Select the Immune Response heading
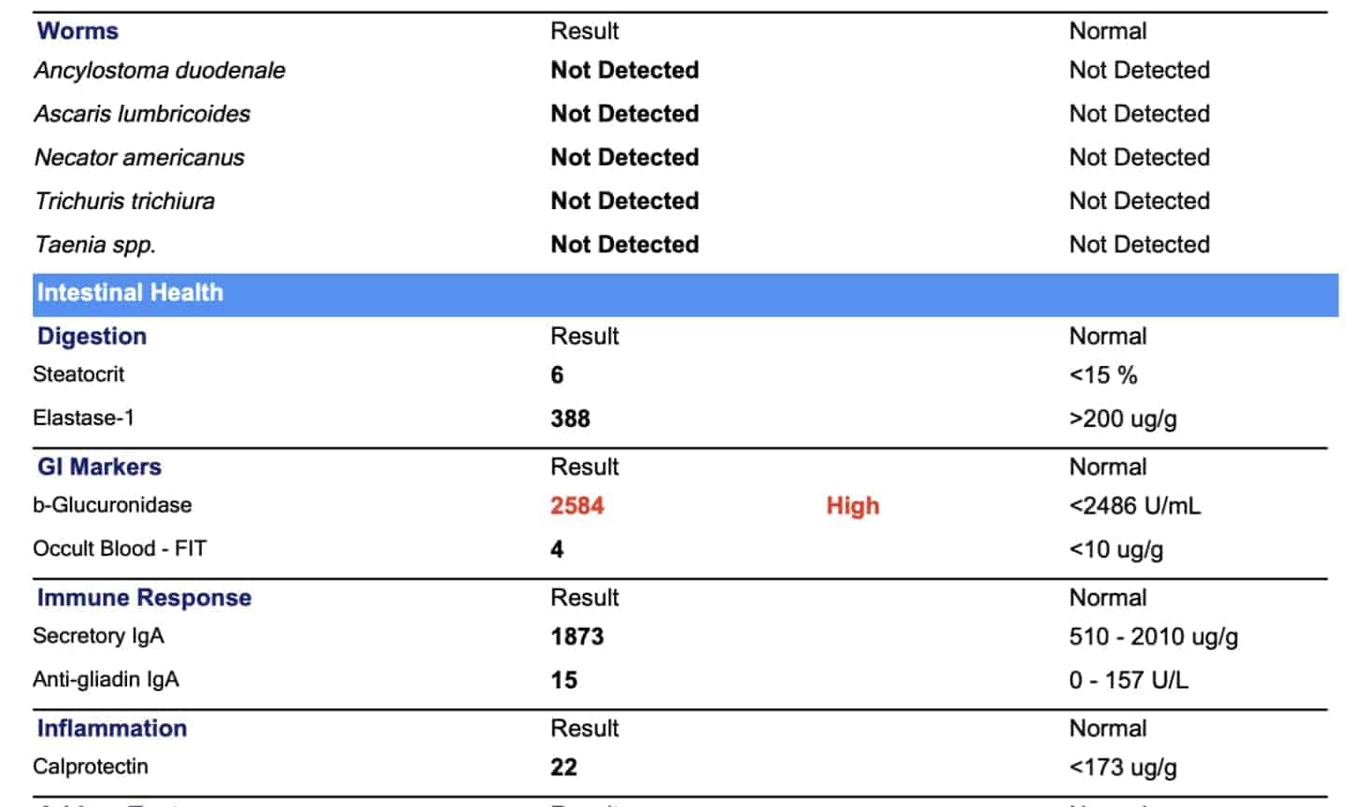 (x=144, y=598)
